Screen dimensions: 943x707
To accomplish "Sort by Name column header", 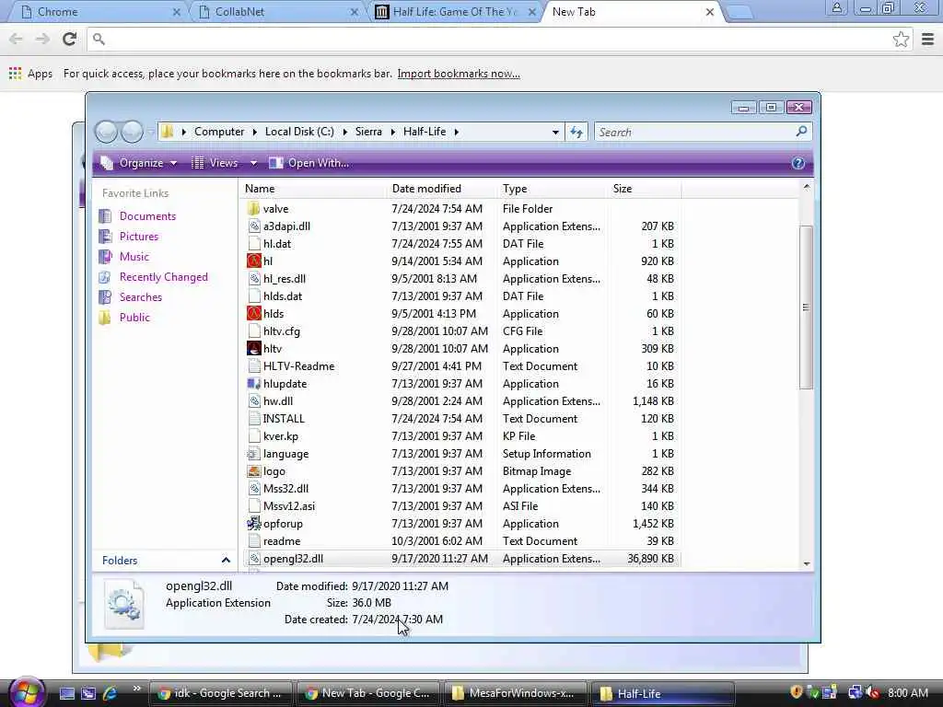I will pyautogui.click(x=313, y=188).
